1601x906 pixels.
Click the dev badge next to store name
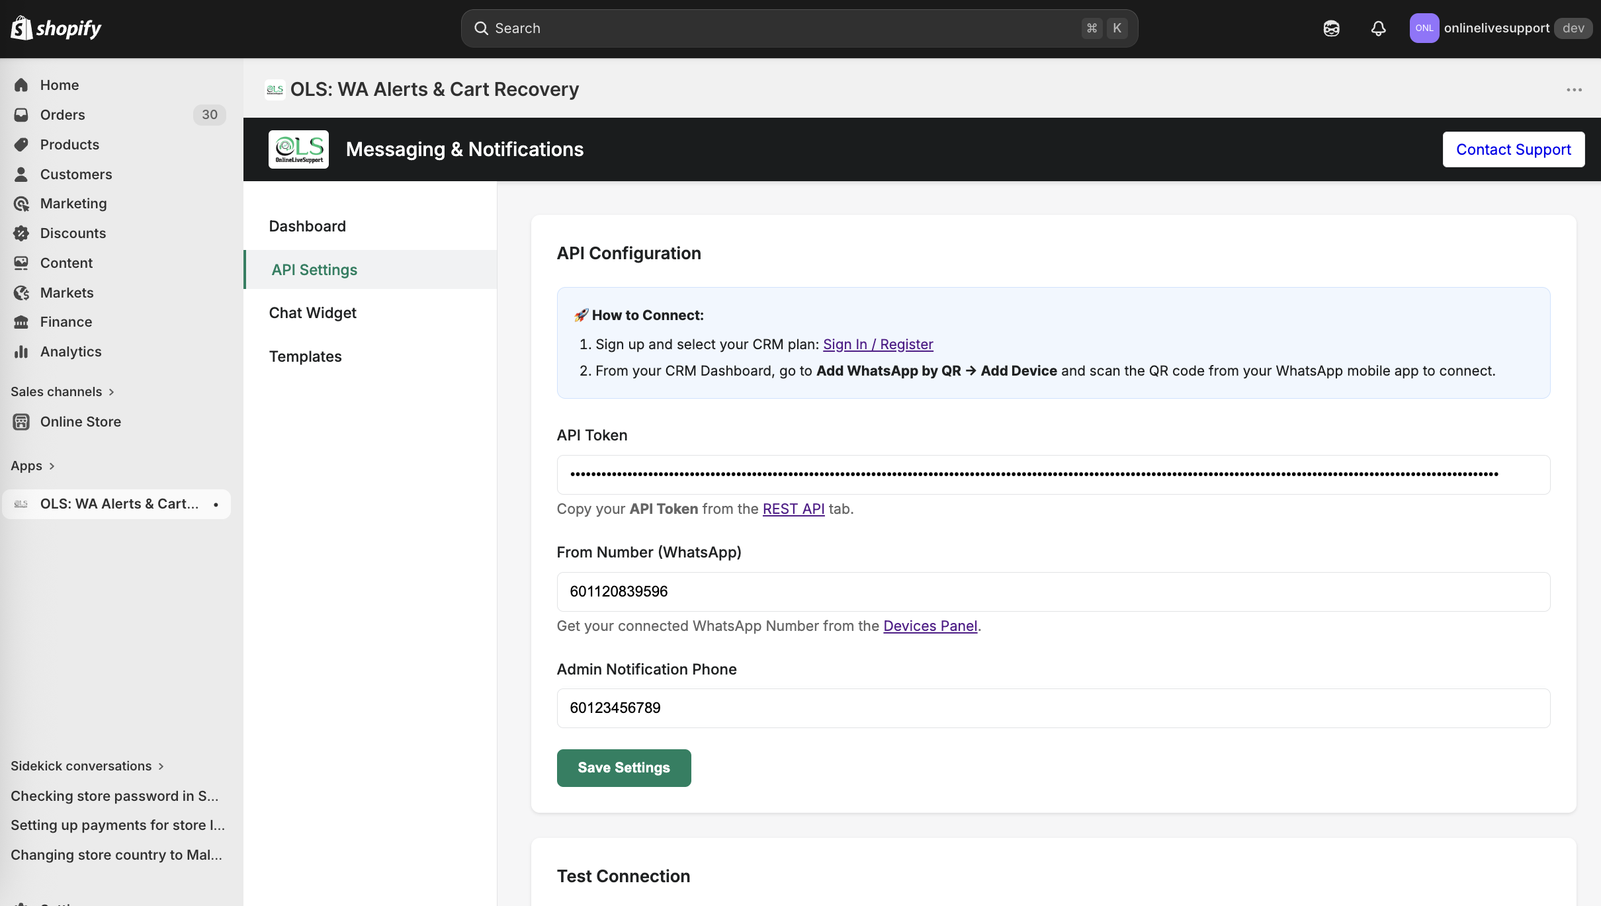pos(1573,28)
